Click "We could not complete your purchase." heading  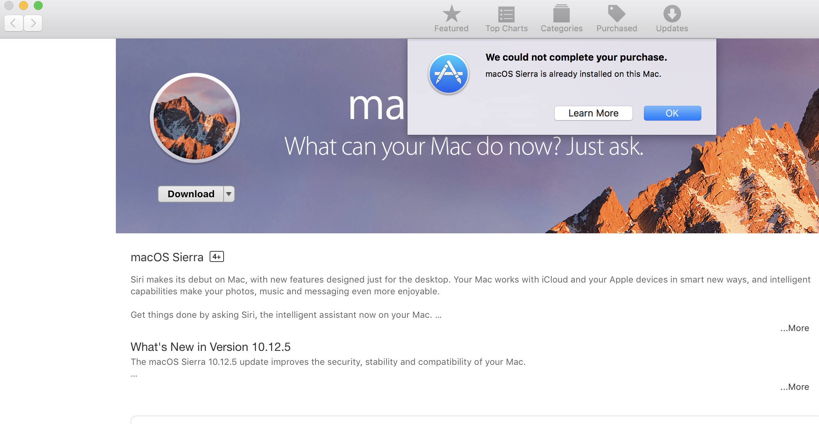(x=576, y=57)
